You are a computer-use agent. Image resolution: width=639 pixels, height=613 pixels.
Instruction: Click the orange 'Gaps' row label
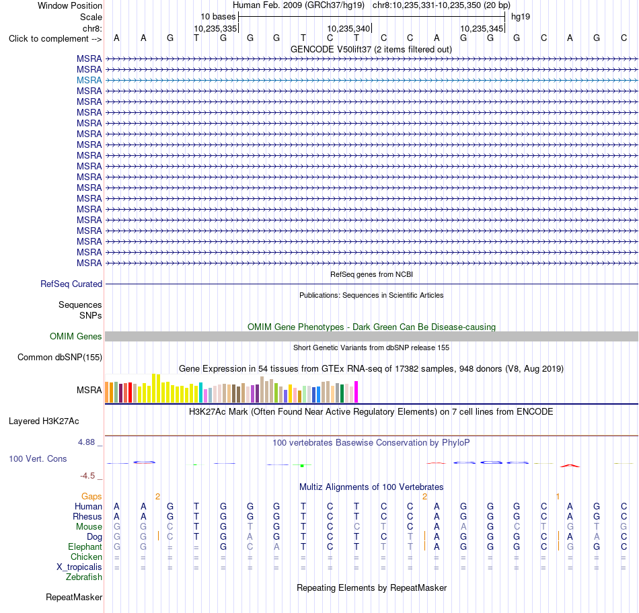pyautogui.click(x=91, y=496)
